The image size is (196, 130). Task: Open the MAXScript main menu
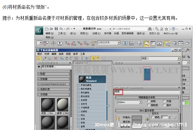(x=171, y=33)
